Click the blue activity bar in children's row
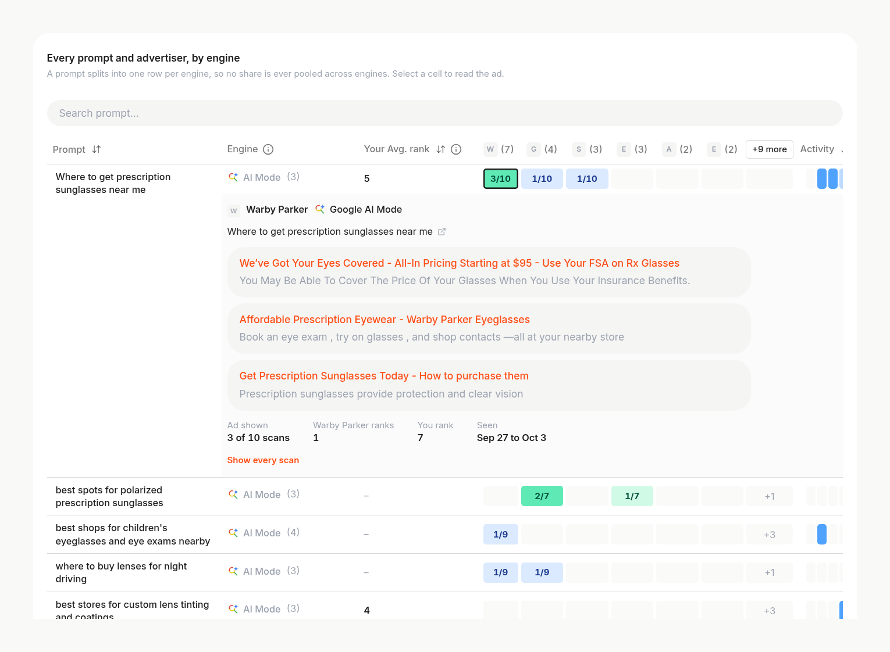 point(822,535)
